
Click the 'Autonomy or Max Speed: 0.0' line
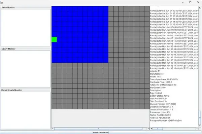(163, 85)
